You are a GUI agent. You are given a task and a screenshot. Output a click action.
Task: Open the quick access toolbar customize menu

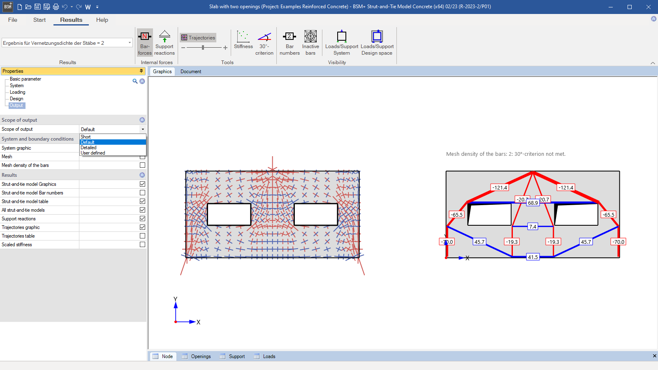tap(97, 7)
